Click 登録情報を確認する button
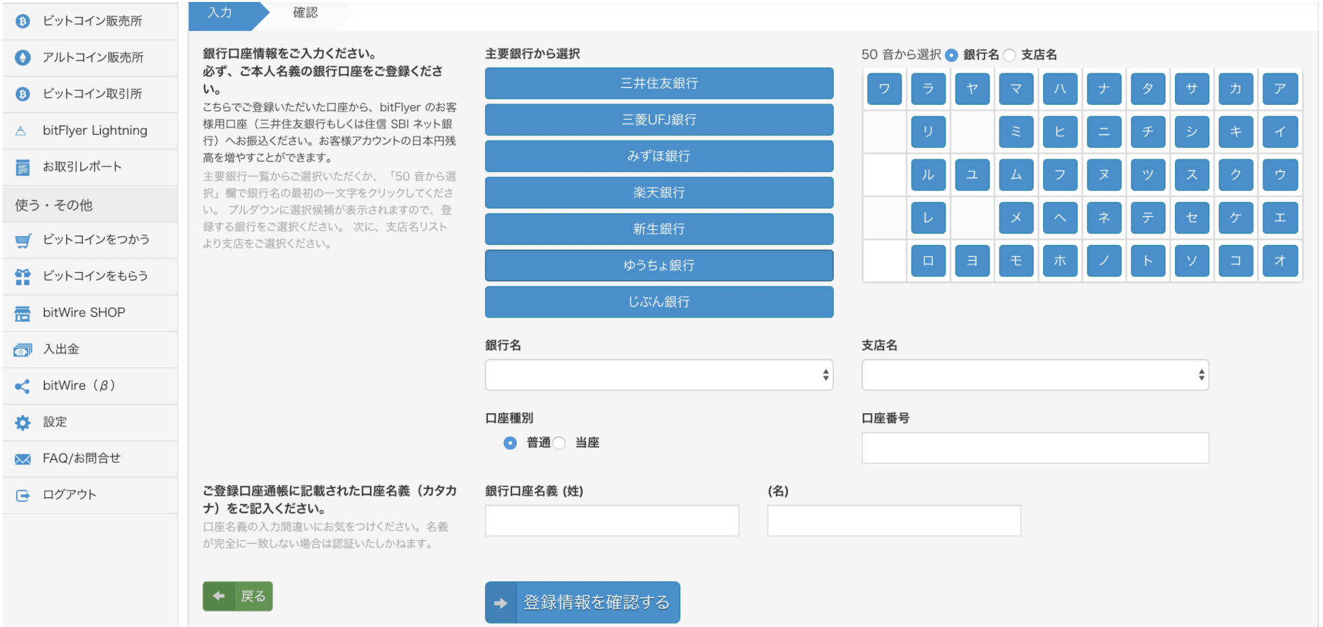Screen dimensions: 1323x627 (x=582, y=602)
